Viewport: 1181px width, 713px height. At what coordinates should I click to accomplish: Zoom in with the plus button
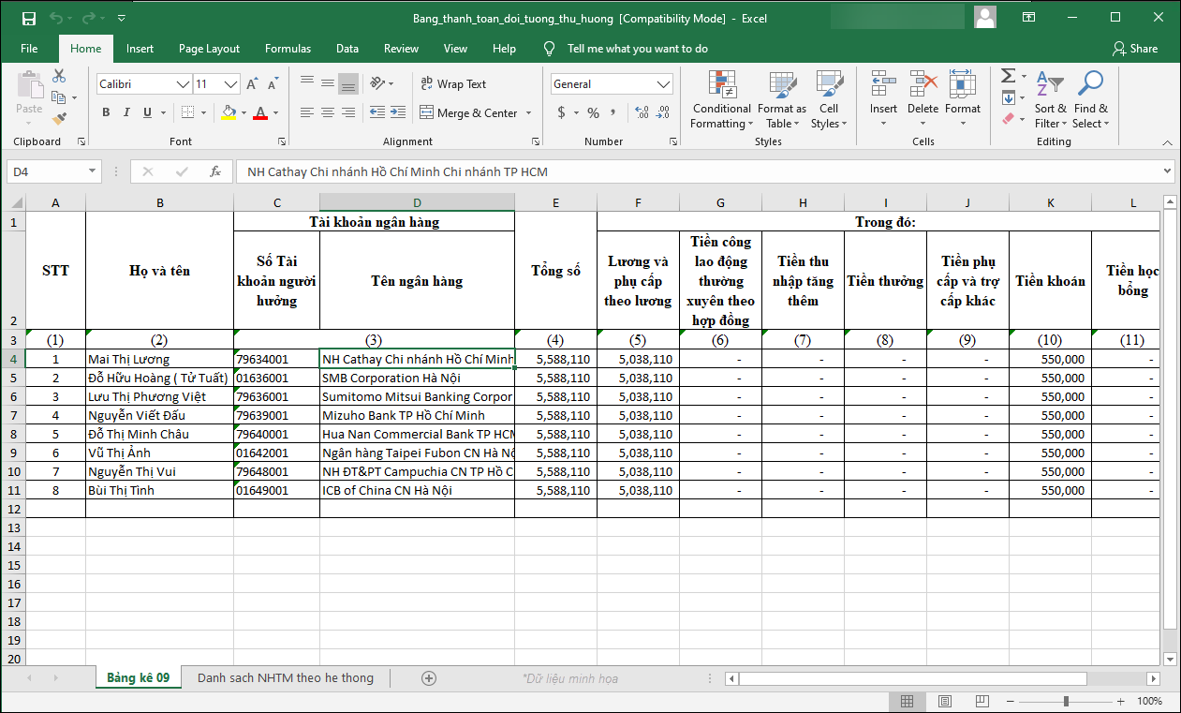click(1121, 702)
